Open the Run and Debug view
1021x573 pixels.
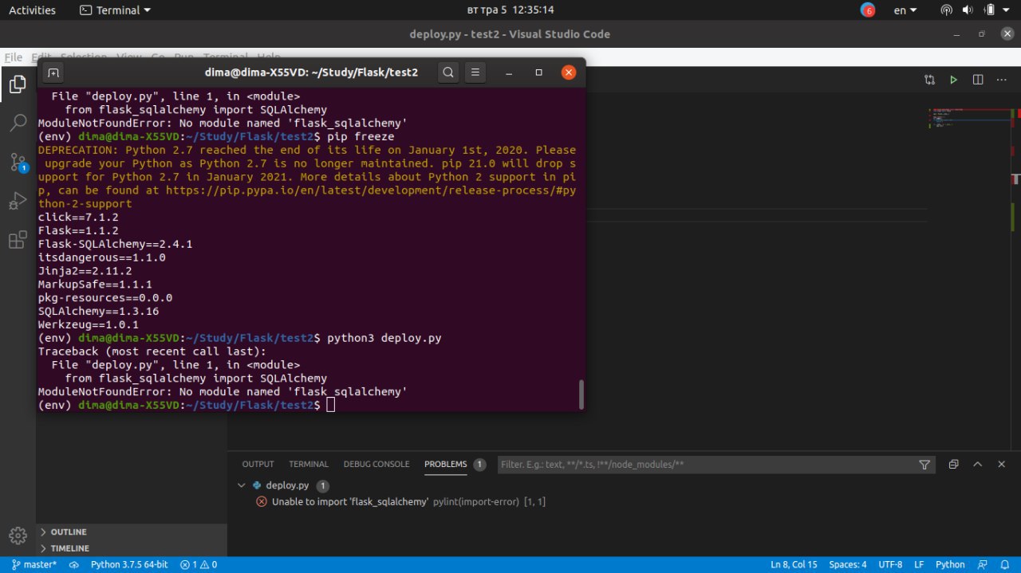click(18, 201)
